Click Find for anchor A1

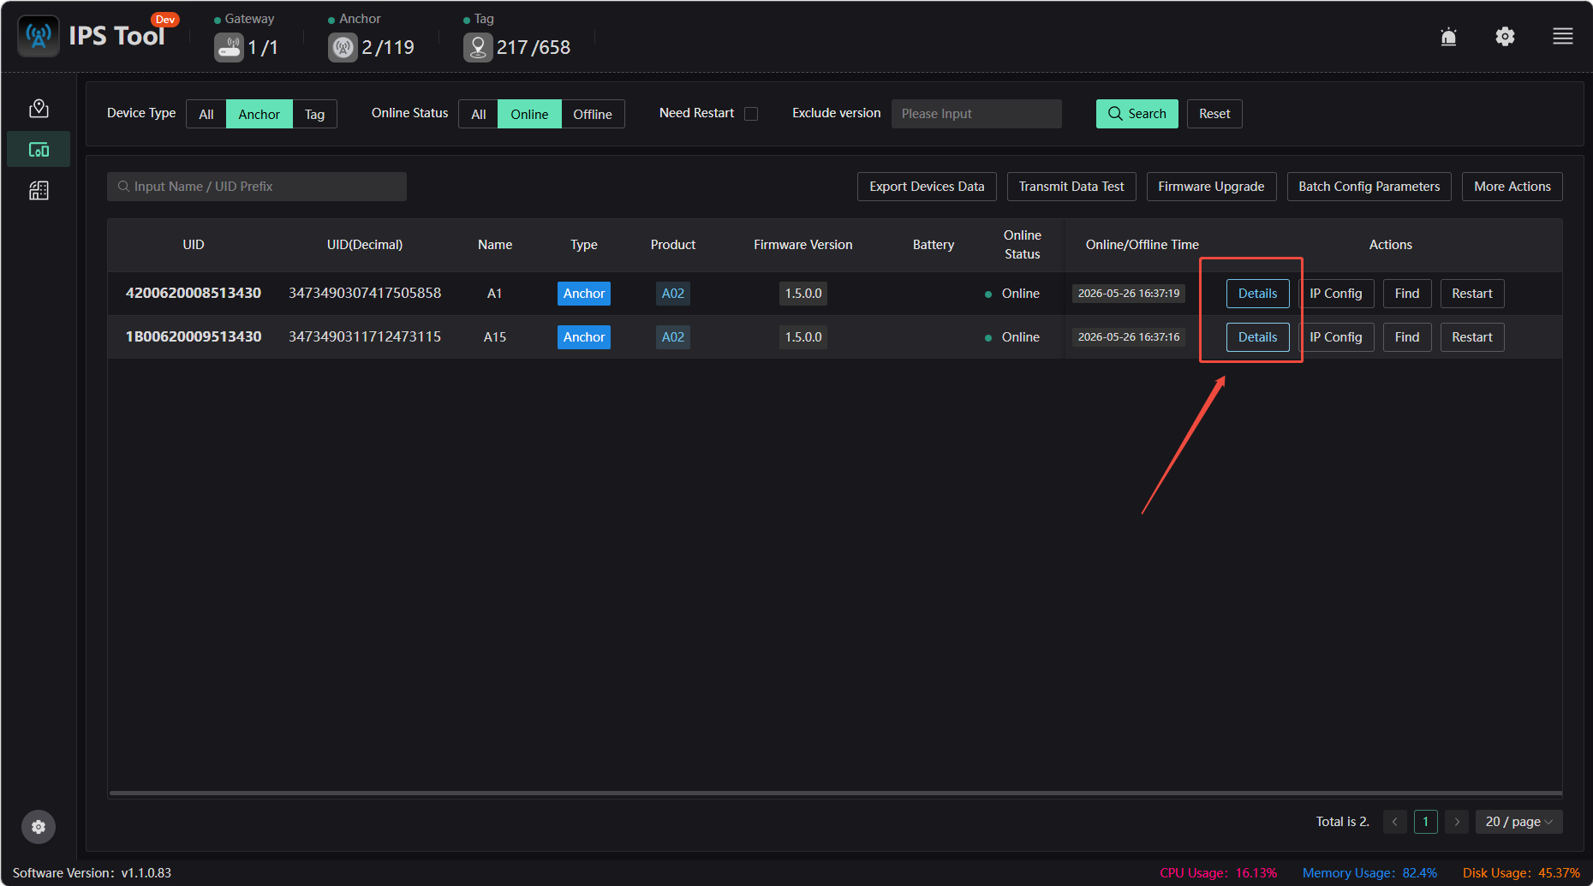pos(1407,294)
